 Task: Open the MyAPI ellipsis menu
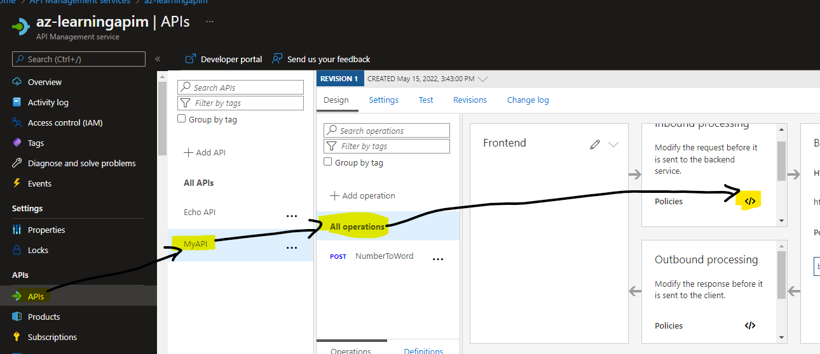click(x=292, y=248)
